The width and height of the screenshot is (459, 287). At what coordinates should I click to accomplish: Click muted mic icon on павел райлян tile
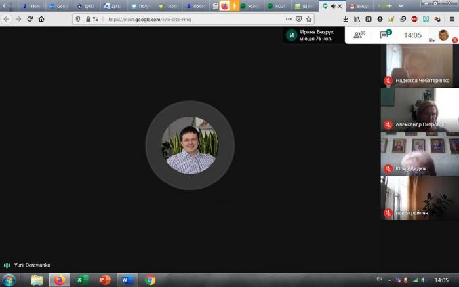388,212
